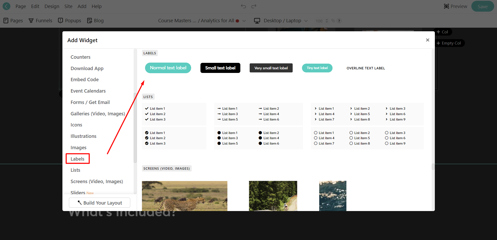Select the cheetah screen widget thumbnail

click(x=184, y=196)
